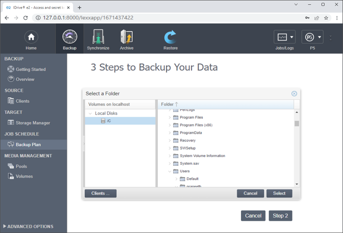Expand the SWSetup folder
This screenshot has width=343, height=233.
click(169, 148)
